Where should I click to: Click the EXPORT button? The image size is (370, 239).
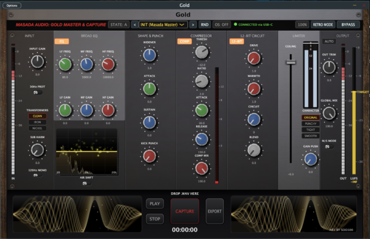(215, 211)
